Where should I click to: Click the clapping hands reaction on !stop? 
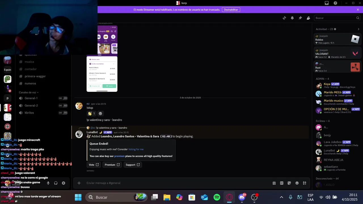coord(91,113)
